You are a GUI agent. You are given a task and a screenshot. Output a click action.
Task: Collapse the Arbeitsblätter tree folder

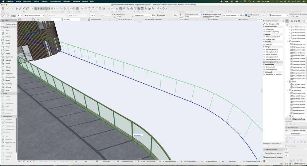pyautogui.click(x=288, y=41)
